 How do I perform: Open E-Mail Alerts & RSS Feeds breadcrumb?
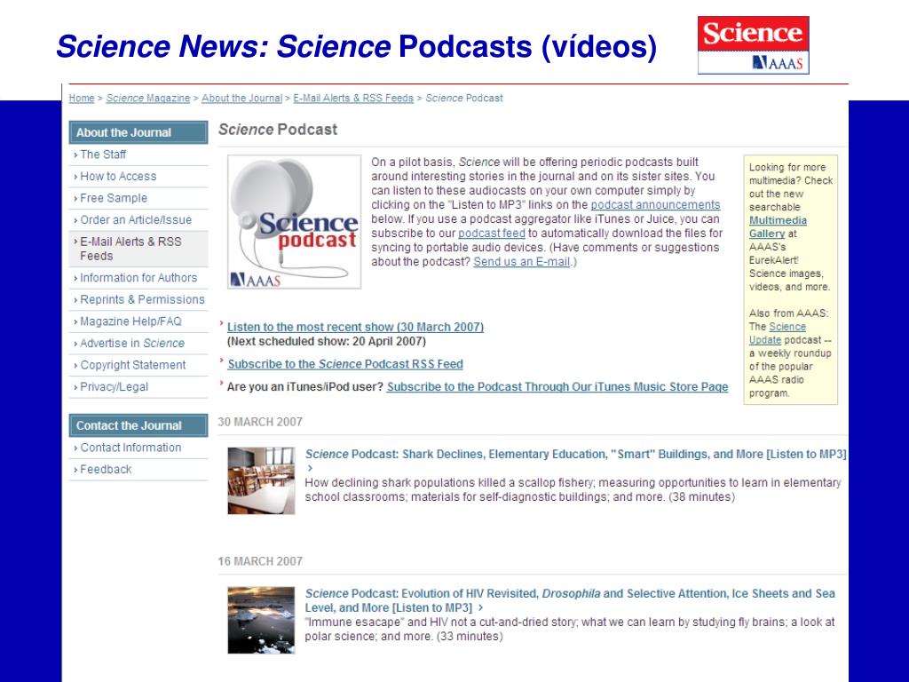(353, 98)
